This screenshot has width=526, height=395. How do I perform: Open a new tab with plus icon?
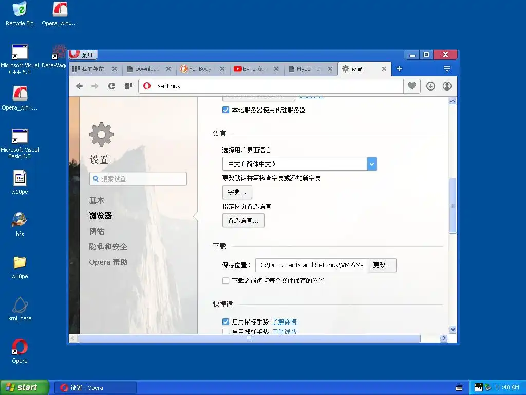click(x=399, y=69)
